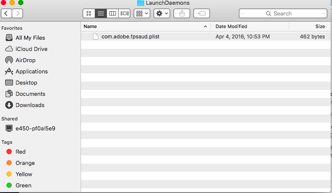332x193 pixels.
Task: Open iCloud Drive in sidebar
Action: tap(31, 49)
